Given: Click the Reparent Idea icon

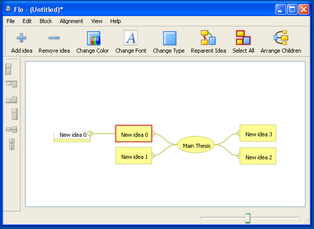Looking at the screenshot, I should pos(208,38).
